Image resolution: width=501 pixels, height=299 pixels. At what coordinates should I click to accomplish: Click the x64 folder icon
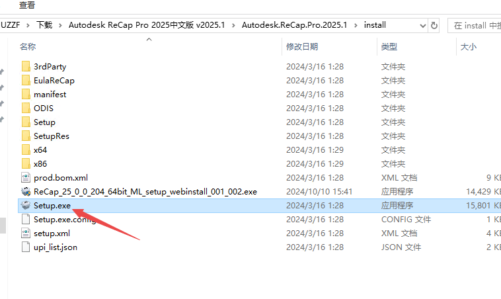26,149
